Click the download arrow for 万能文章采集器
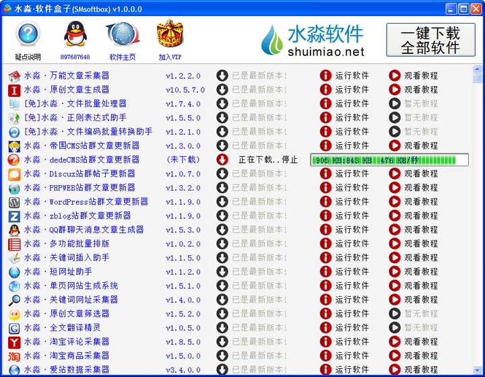The image size is (485, 377). 222,75
